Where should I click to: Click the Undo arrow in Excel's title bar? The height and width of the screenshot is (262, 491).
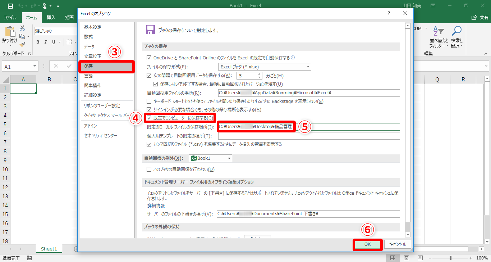click(x=21, y=6)
